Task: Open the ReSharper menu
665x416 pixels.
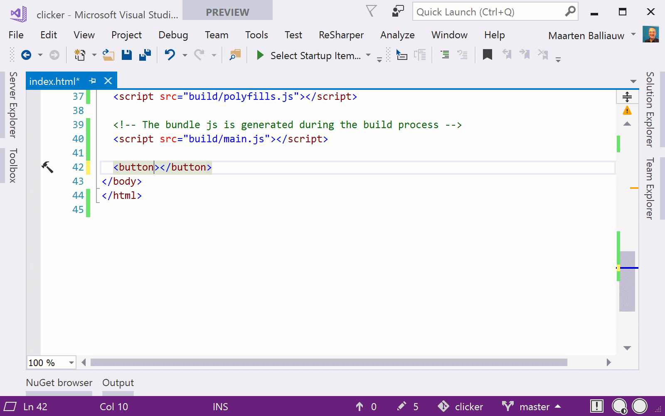Action: tap(341, 35)
